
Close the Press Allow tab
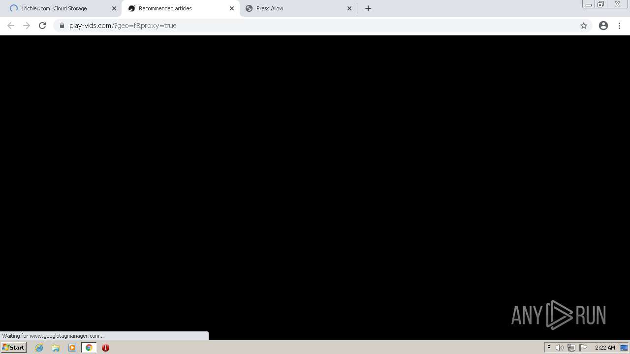[x=349, y=8]
